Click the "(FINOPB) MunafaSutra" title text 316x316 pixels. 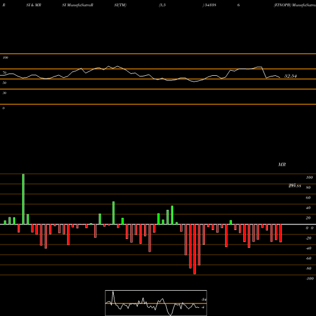click(x=295, y=5)
